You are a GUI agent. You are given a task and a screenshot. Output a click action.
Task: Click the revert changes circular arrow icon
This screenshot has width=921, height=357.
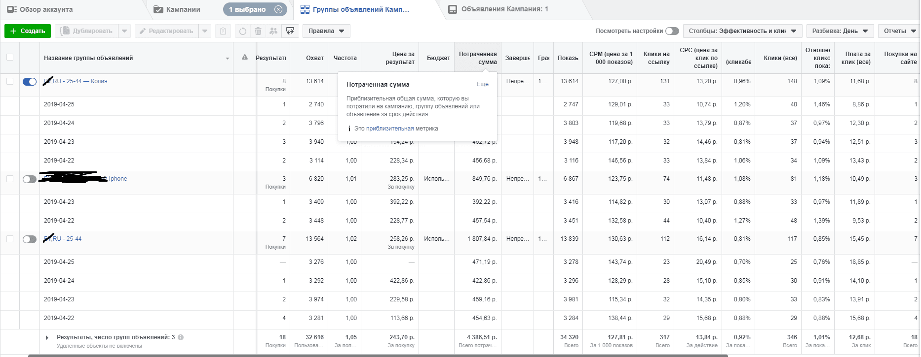coord(242,31)
